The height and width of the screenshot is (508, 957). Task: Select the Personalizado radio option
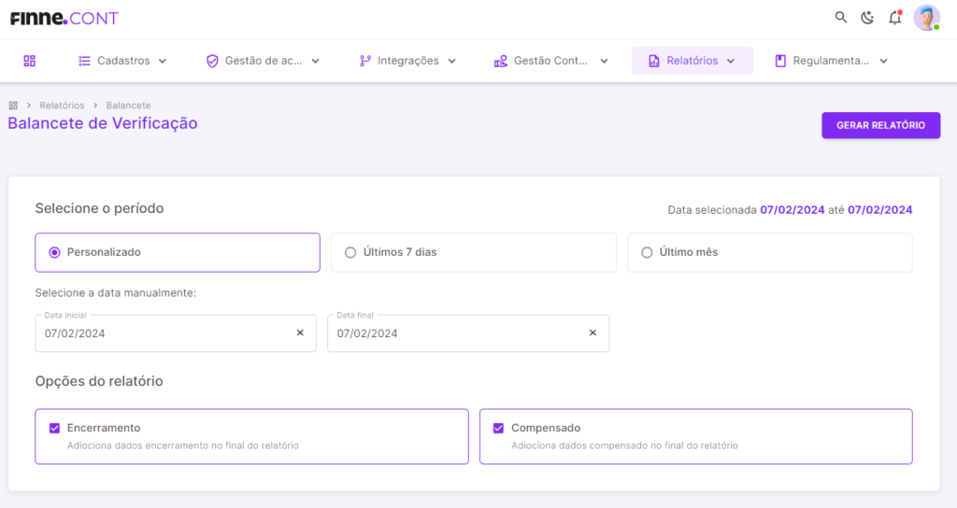click(x=178, y=252)
